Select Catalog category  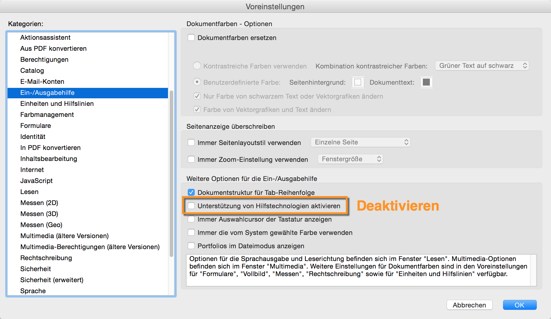(x=88, y=70)
